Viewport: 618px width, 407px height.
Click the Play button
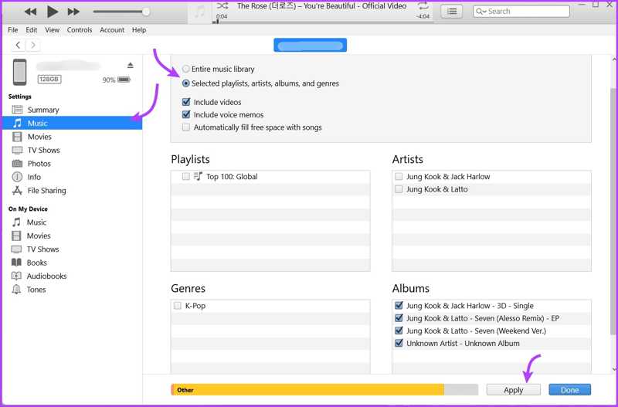pos(53,12)
